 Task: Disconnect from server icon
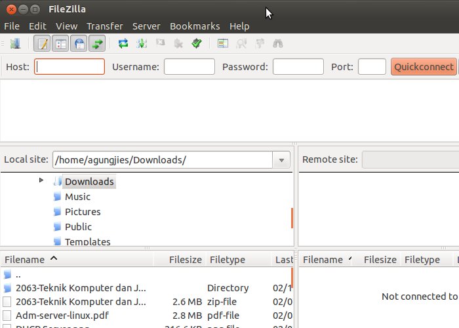tap(178, 44)
